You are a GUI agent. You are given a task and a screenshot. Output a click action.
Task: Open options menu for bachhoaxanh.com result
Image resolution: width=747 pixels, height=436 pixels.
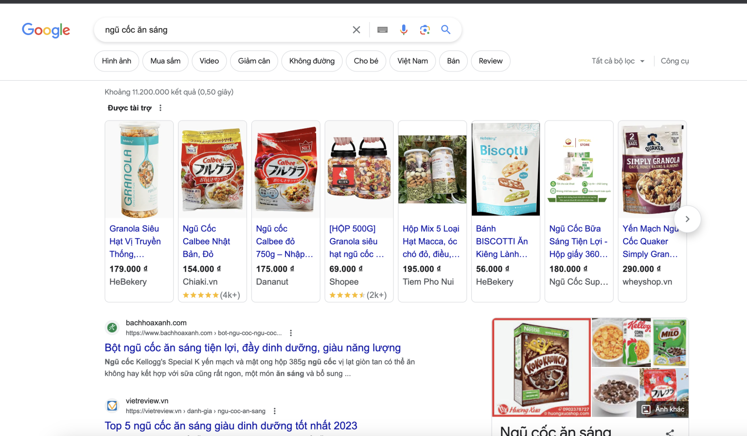click(291, 333)
